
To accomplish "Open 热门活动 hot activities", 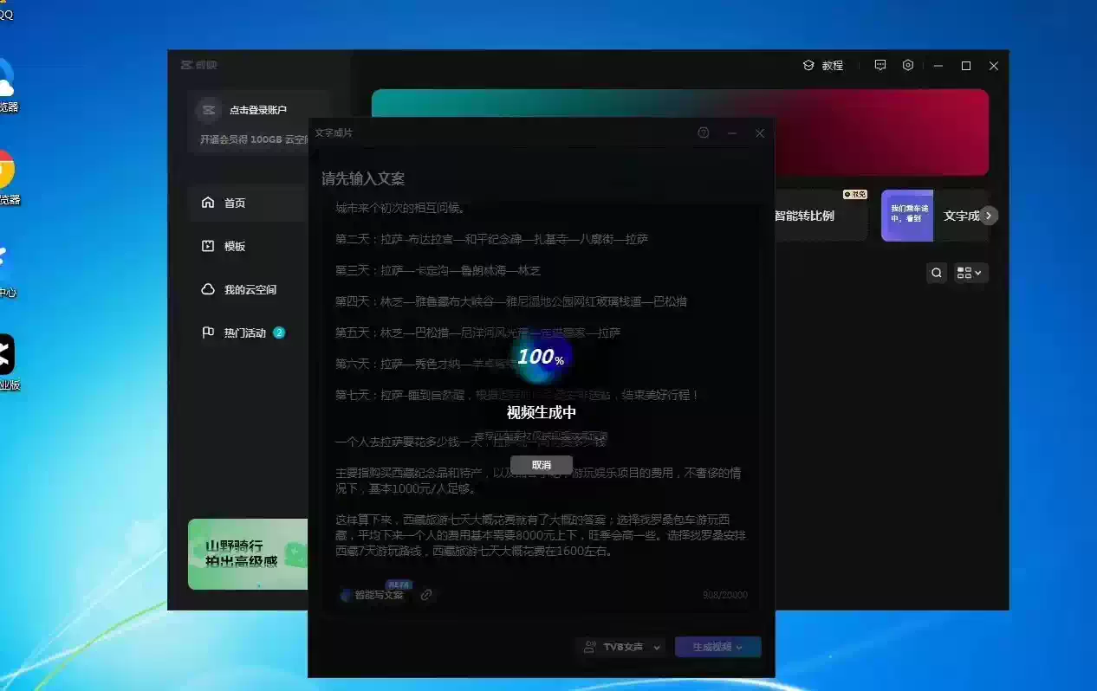I will (244, 333).
